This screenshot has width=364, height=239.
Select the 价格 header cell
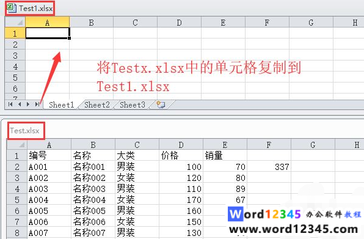tap(181, 156)
